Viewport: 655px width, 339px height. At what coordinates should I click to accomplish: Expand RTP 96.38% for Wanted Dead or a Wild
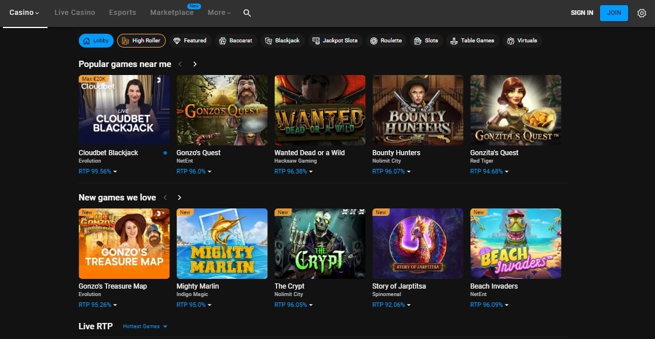click(294, 171)
